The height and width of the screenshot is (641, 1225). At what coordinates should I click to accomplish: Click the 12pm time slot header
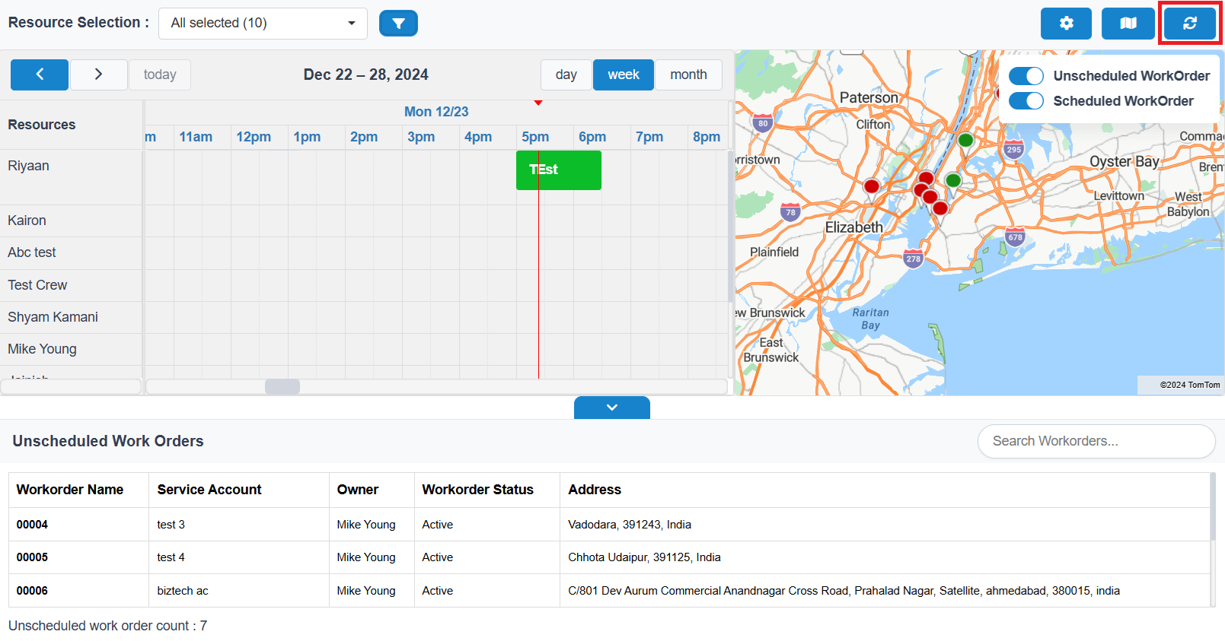(x=254, y=137)
